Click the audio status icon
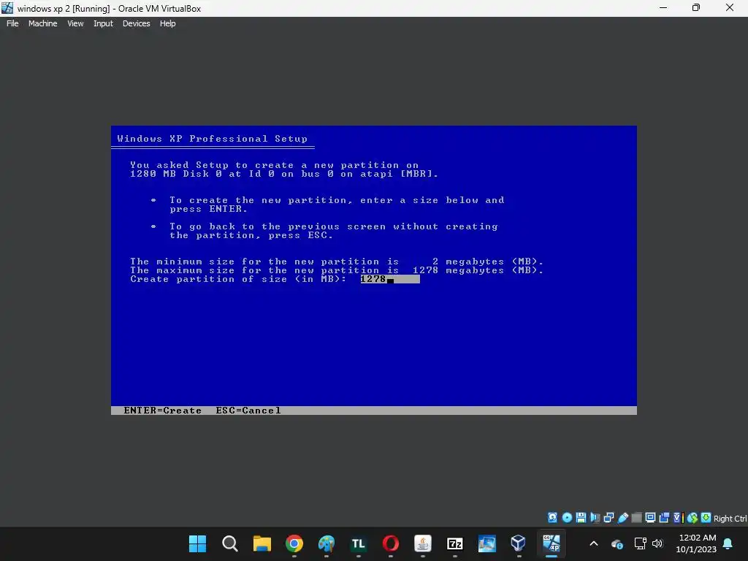Image resolution: width=748 pixels, height=561 pixels. point(595,518)
